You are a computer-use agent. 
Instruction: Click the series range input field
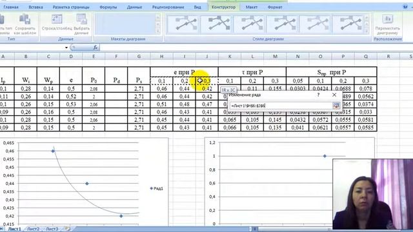click(x=281, y=106)
